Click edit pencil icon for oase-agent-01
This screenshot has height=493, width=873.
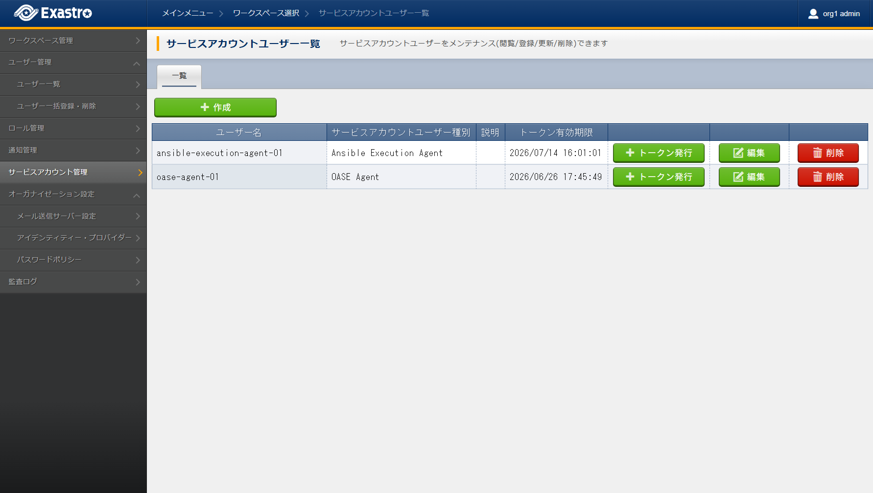[x=738, y=177]
